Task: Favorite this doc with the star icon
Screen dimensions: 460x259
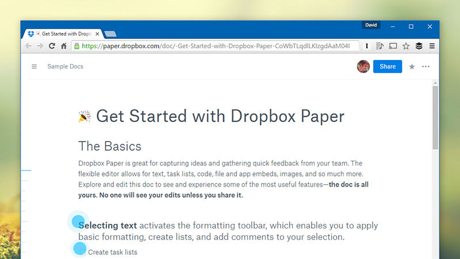Action: [412, 67]
